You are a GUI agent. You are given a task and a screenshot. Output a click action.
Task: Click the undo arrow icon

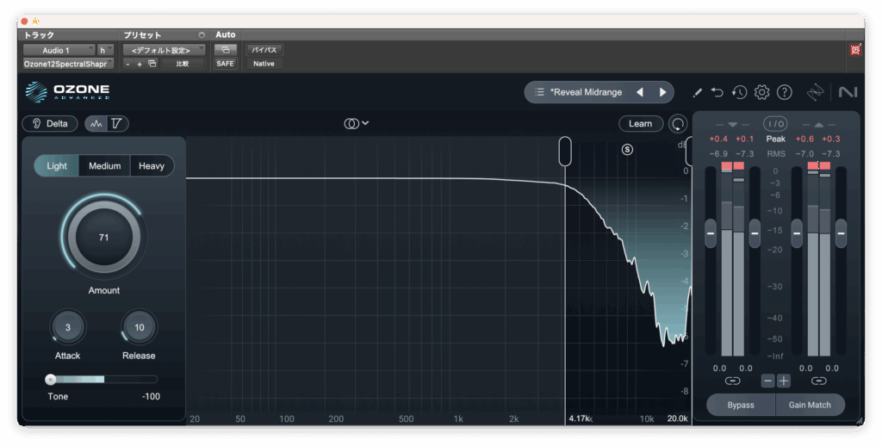pos(717,92)
